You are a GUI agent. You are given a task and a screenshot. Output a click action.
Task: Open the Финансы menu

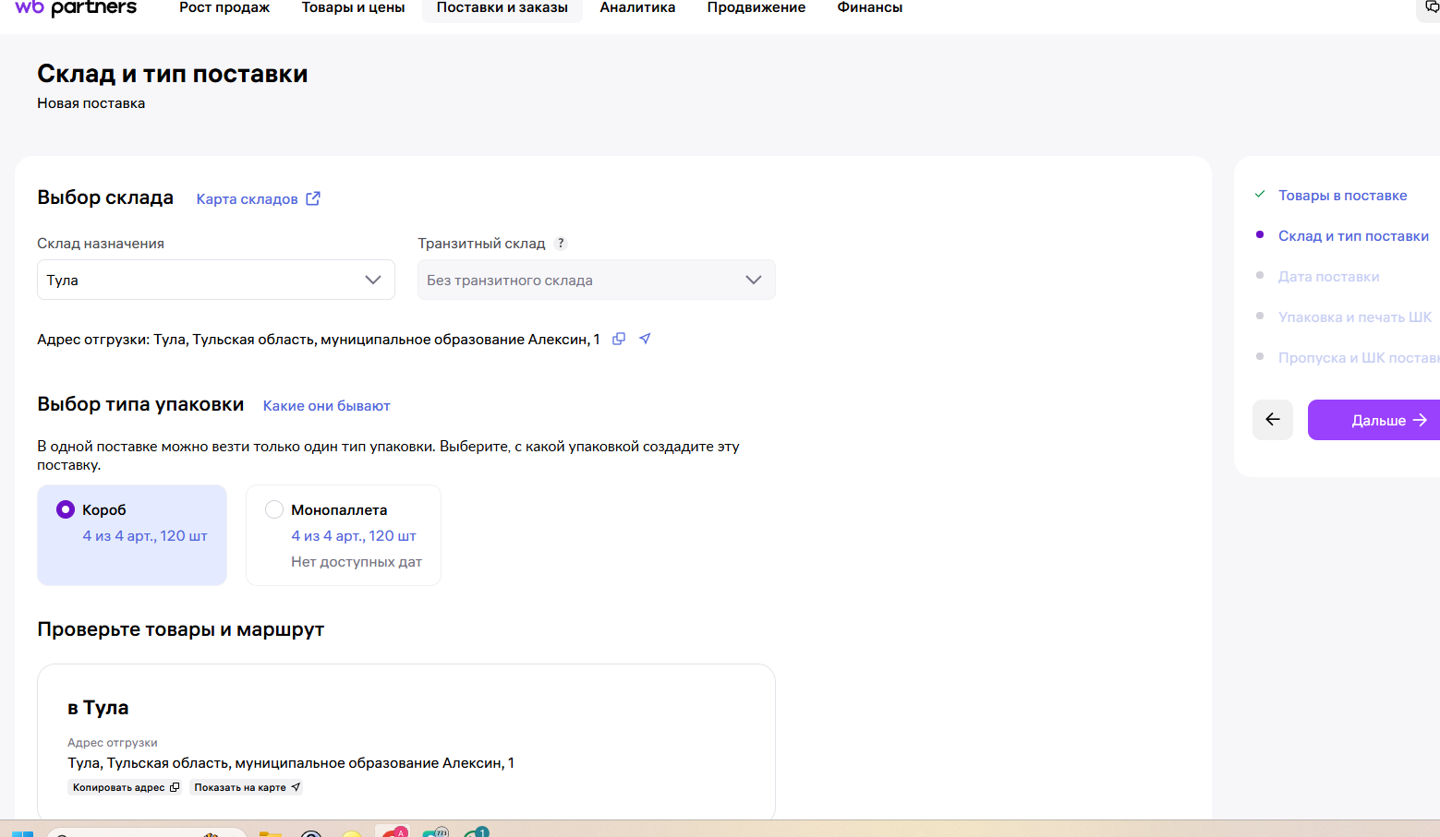(869, 7)
